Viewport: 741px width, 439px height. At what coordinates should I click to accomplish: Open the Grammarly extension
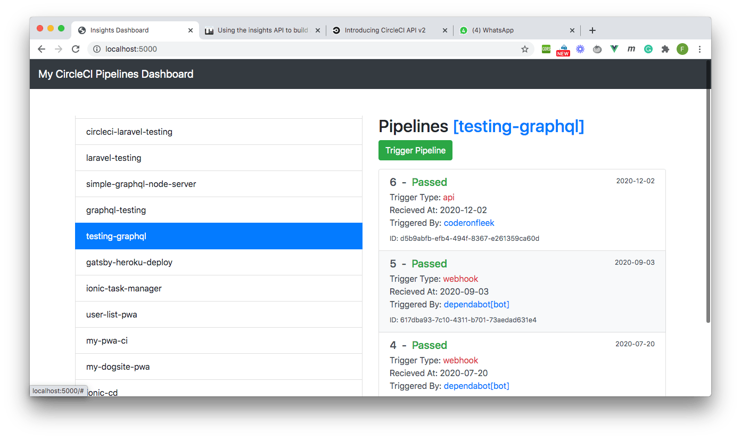[x=648, y=48]
